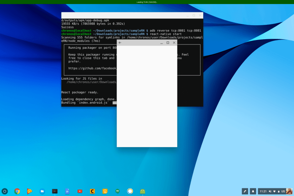Launch YouTube from the shelf
Screen dimensions: 294x196
tap(80, 191)
